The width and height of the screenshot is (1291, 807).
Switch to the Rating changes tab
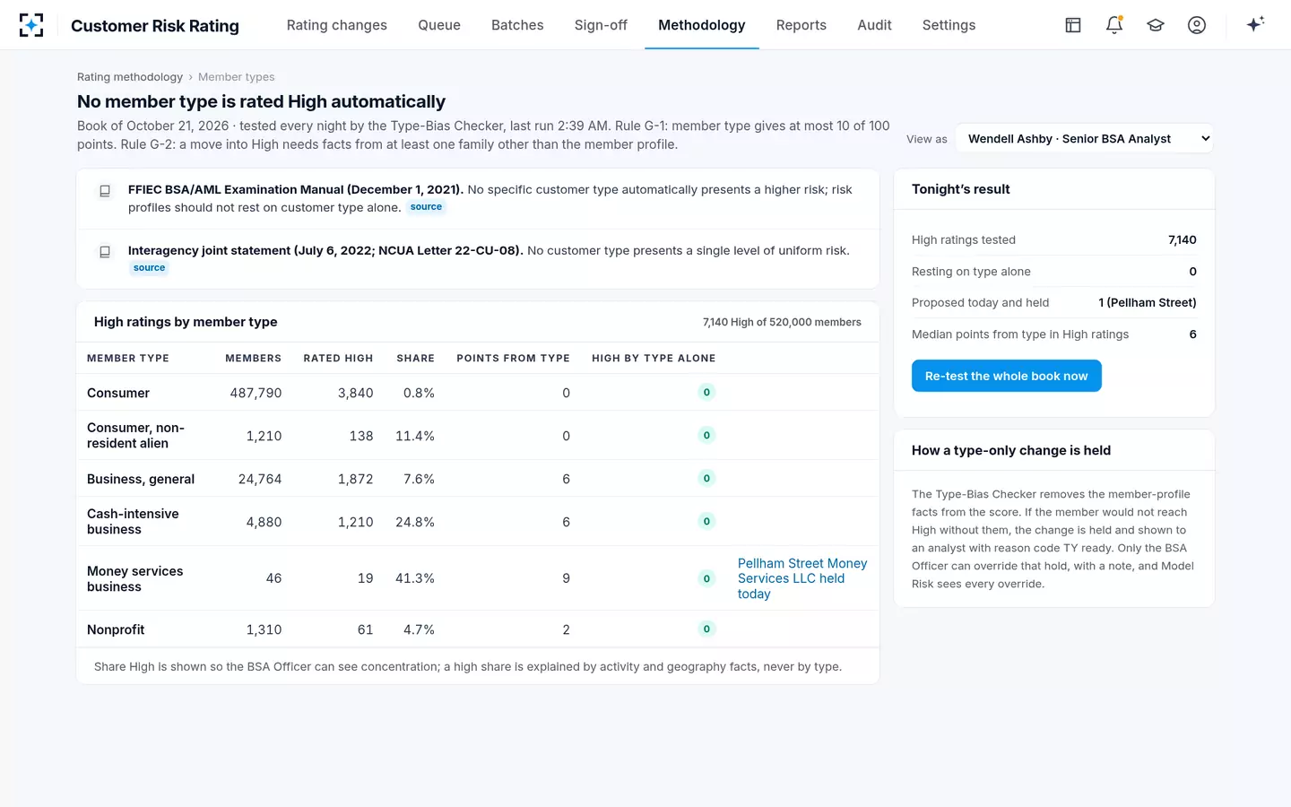337,25
